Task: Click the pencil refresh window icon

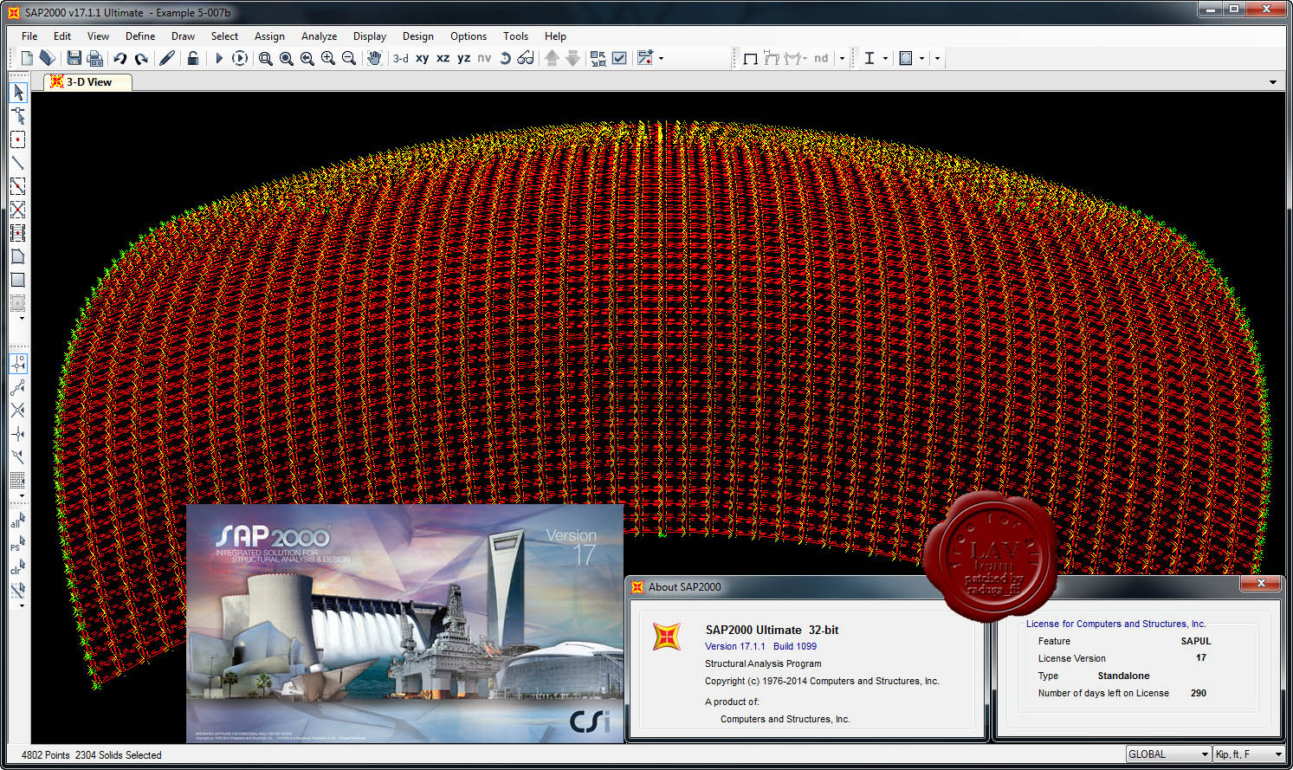Action: tap(167, 58)
